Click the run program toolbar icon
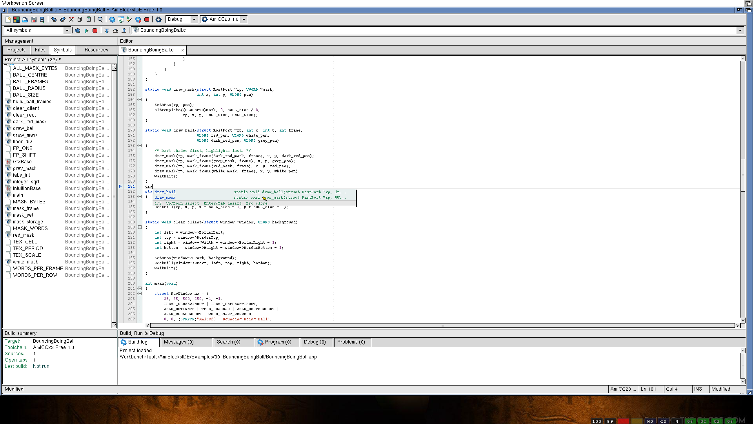The height and width of the screenshot is (424, 753). tap(129, 19)
